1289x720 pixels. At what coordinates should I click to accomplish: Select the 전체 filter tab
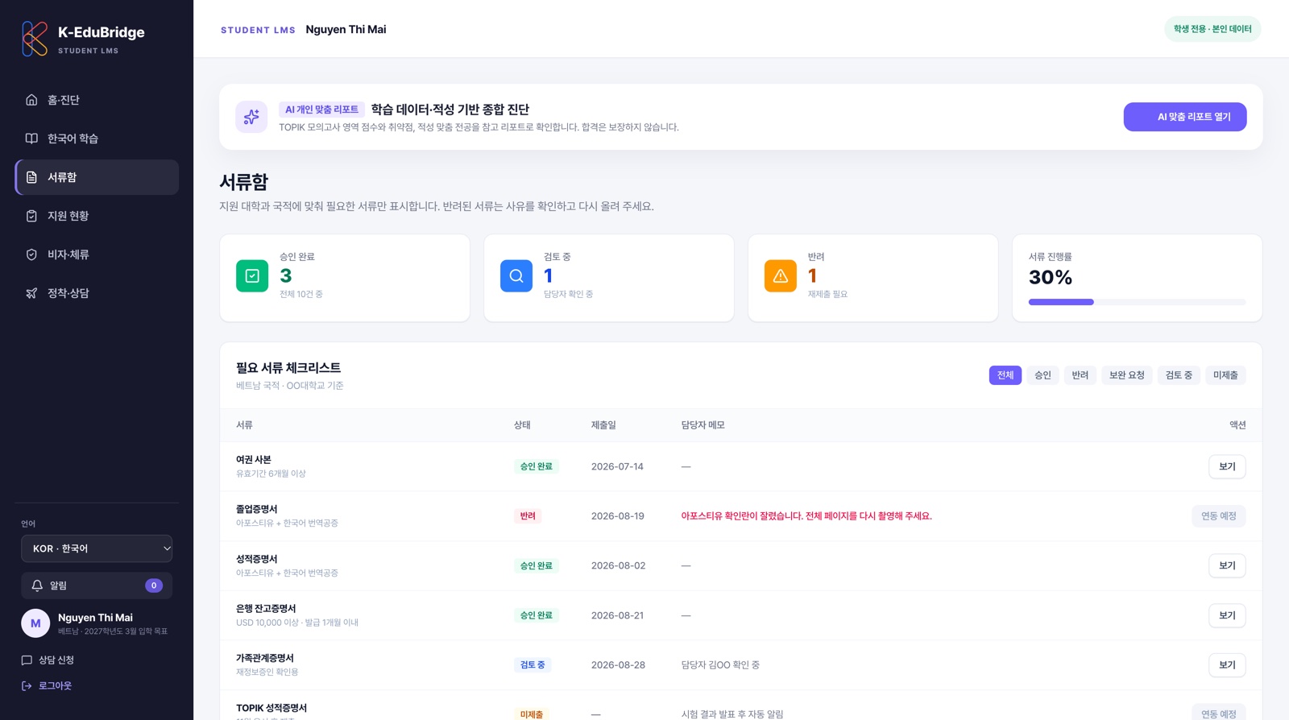coord(1005,375)
